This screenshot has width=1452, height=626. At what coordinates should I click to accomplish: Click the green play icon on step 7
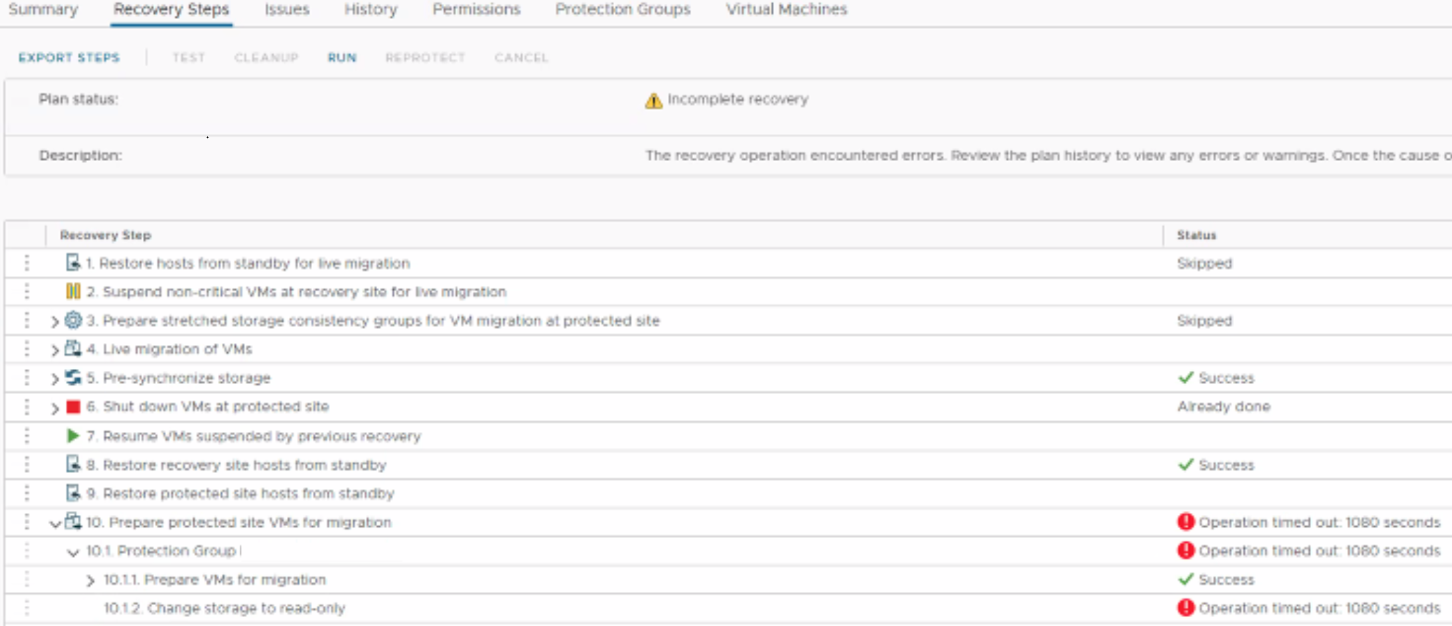coord(73,436)
